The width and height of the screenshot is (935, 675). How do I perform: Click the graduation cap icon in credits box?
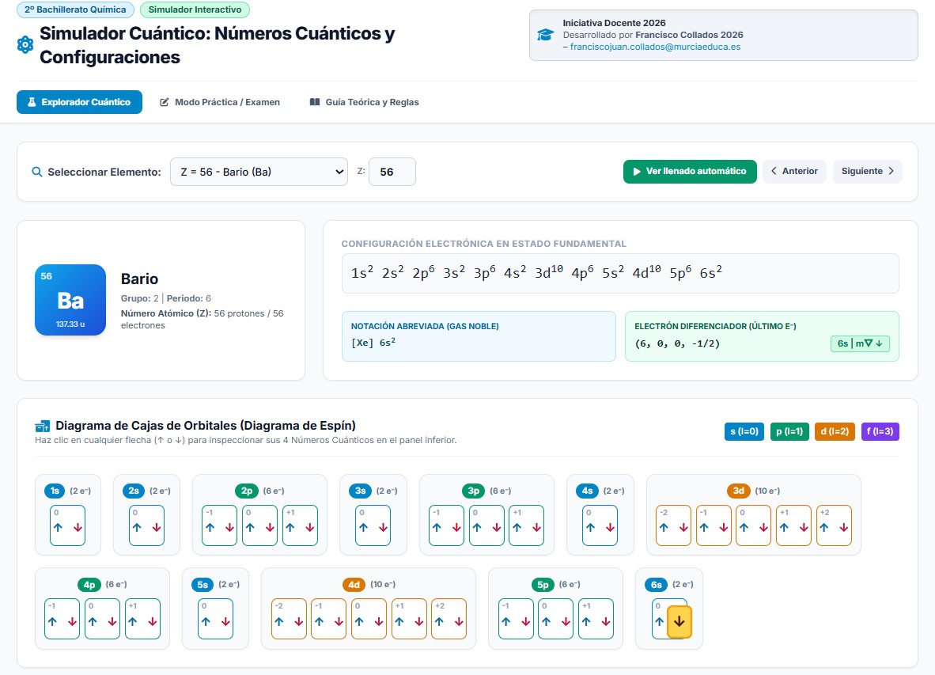545,35
